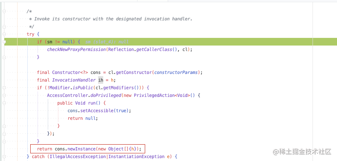Click the highlighted 'ih' variable
Viewport: 337px width, 161px height.
[x=101, y=80]
